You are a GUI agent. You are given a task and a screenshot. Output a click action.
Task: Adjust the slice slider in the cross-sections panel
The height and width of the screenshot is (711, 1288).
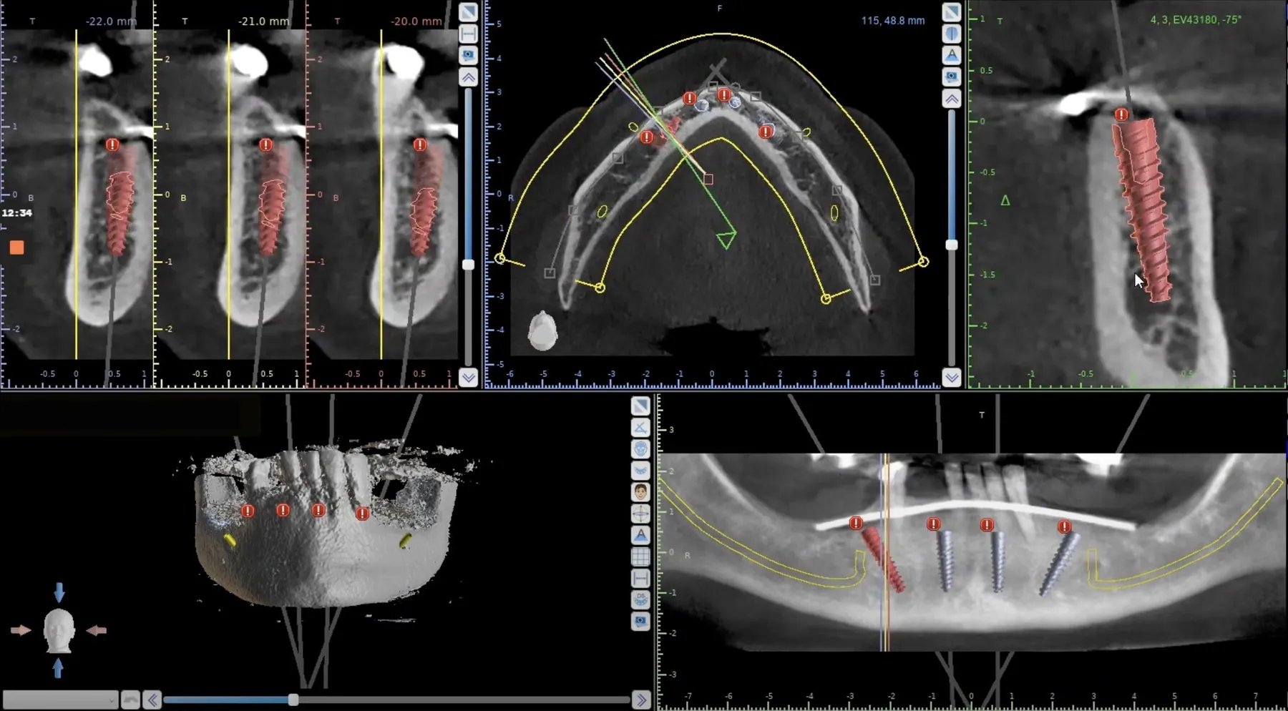tap(468, 265)
